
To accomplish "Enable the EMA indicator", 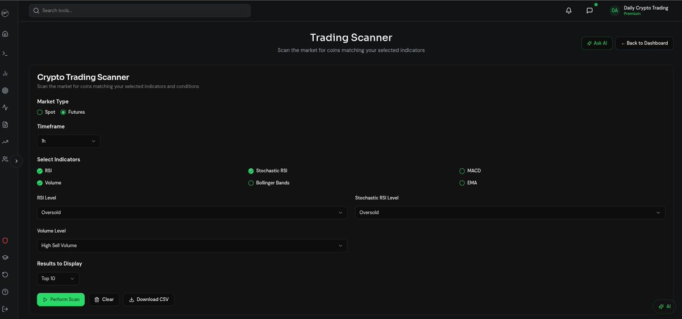I will [462, 183].
